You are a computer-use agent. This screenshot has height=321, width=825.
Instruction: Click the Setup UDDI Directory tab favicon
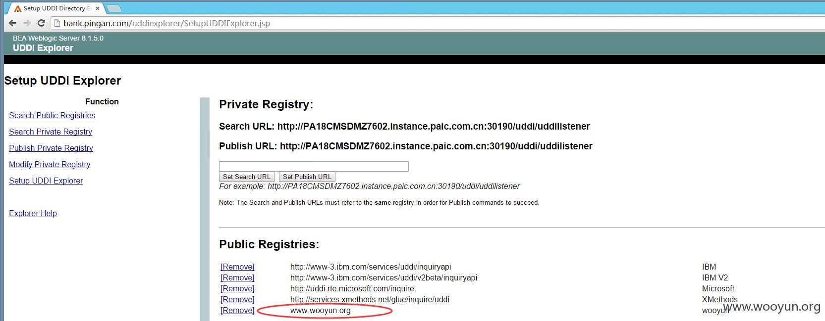[x=18, y=8]
